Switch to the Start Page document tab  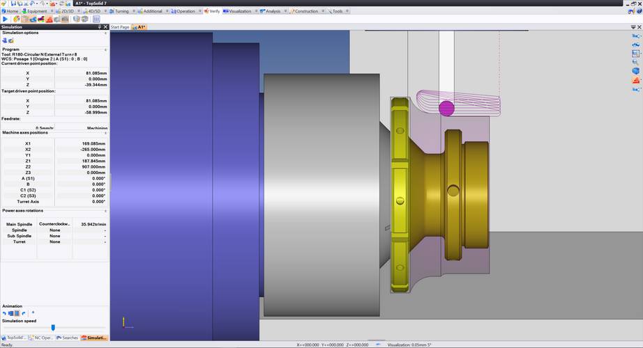pyautogui.click(x=120, y=27)
